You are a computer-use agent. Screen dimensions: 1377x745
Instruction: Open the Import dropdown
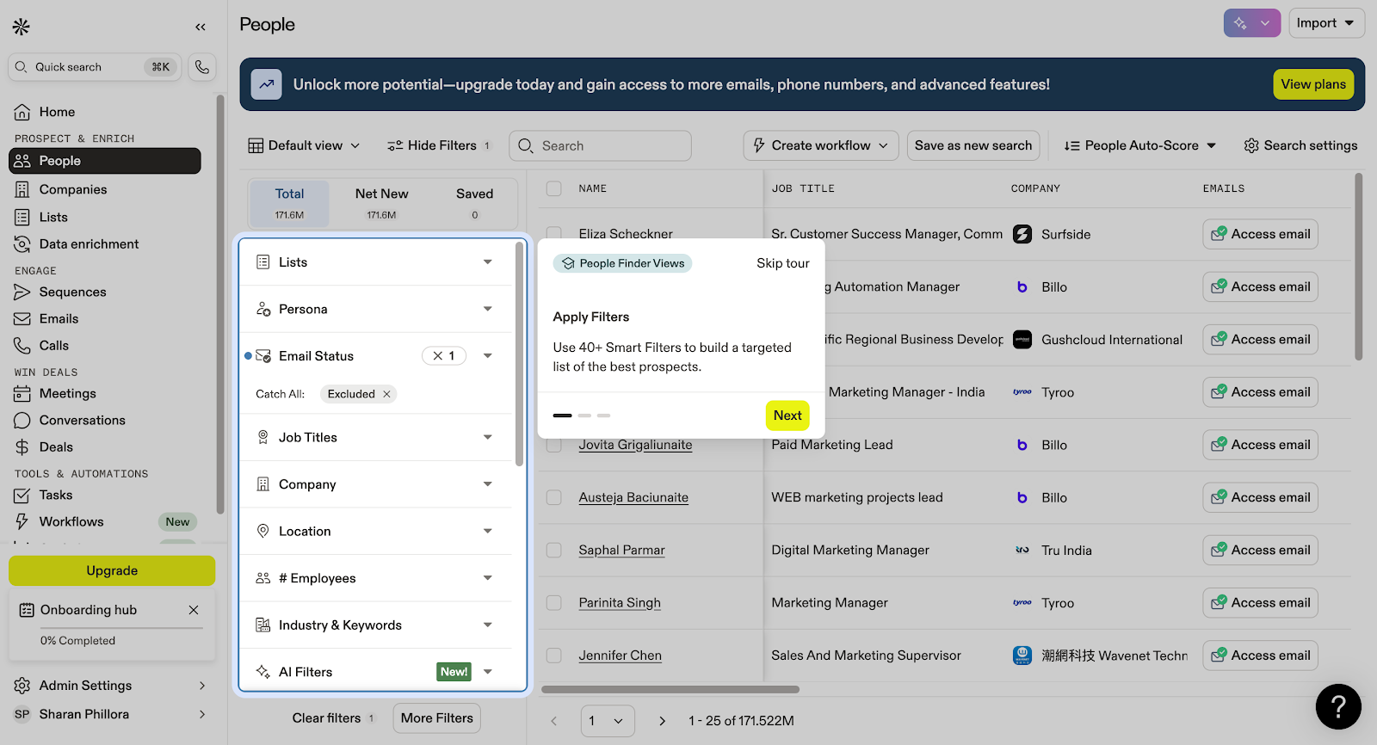click(x=1326, y=23)
